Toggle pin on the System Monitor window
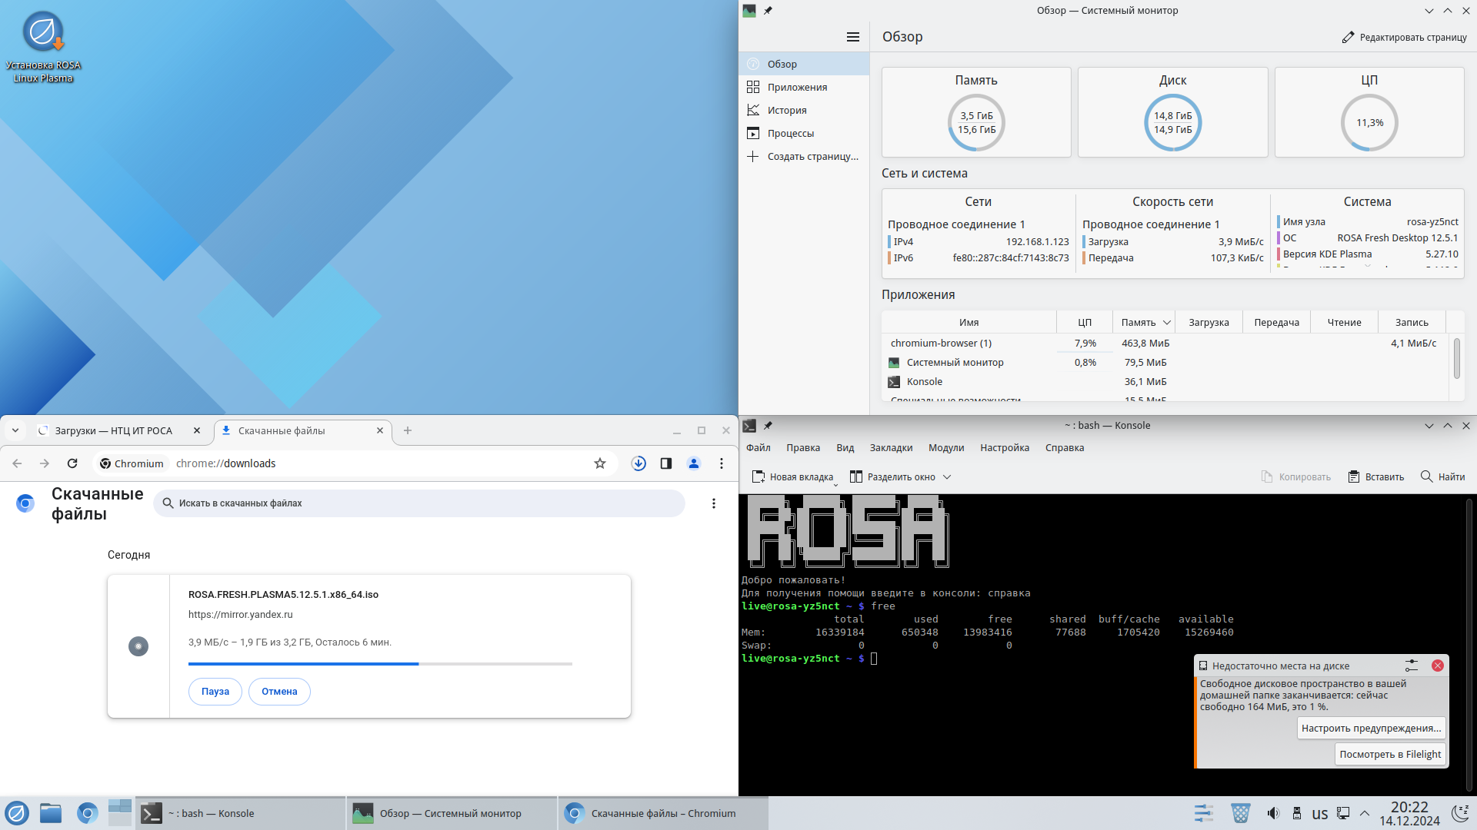Screen dimensions: 1477x830 click(x=768, y=11)
